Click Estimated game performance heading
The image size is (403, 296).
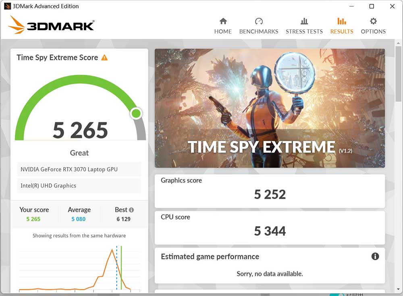click(x=210, y=257)
